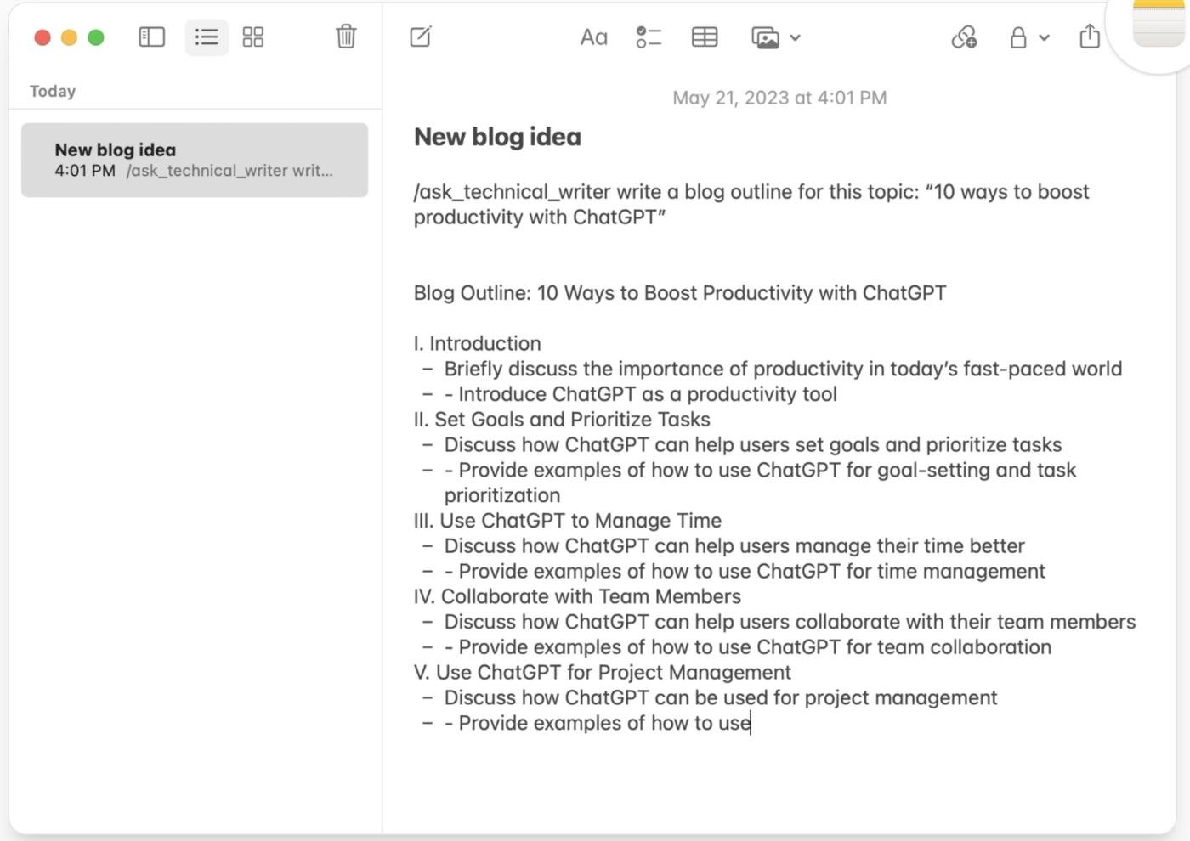Toggle the sidebar folders panel
This screenshot has height=841, width=1190.
(x=151, y=37)
